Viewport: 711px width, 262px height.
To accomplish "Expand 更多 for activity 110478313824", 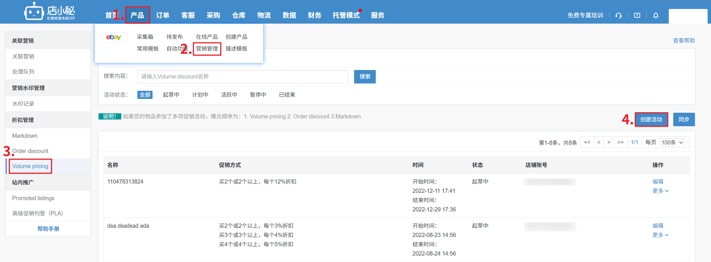I will [x=660, y=191].
